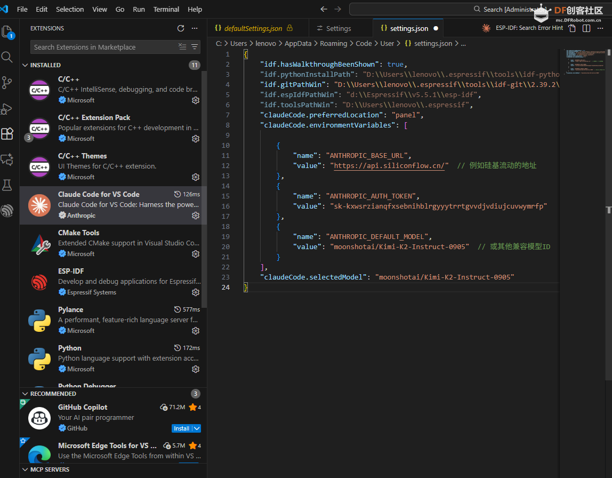
Task: Refresh the Extensions list
Action: click(181, 28)
